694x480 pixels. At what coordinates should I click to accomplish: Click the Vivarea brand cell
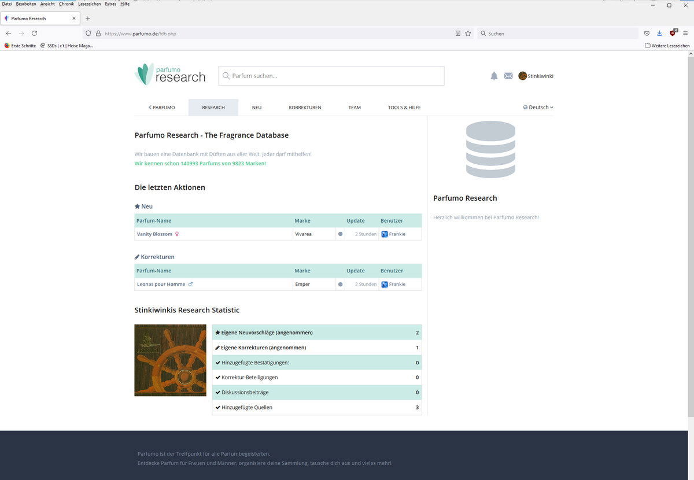(314, 234)
